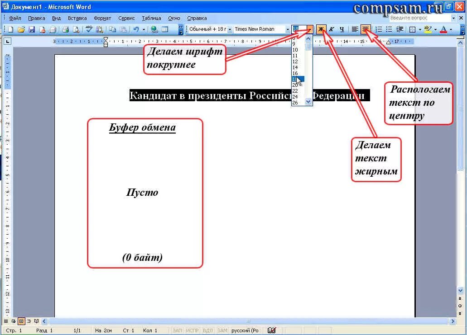This screenshot has width=467, height=335.
Task: Open the Times New Roman font dropdown
Action: pyautogui.click(x=288, y=29)
